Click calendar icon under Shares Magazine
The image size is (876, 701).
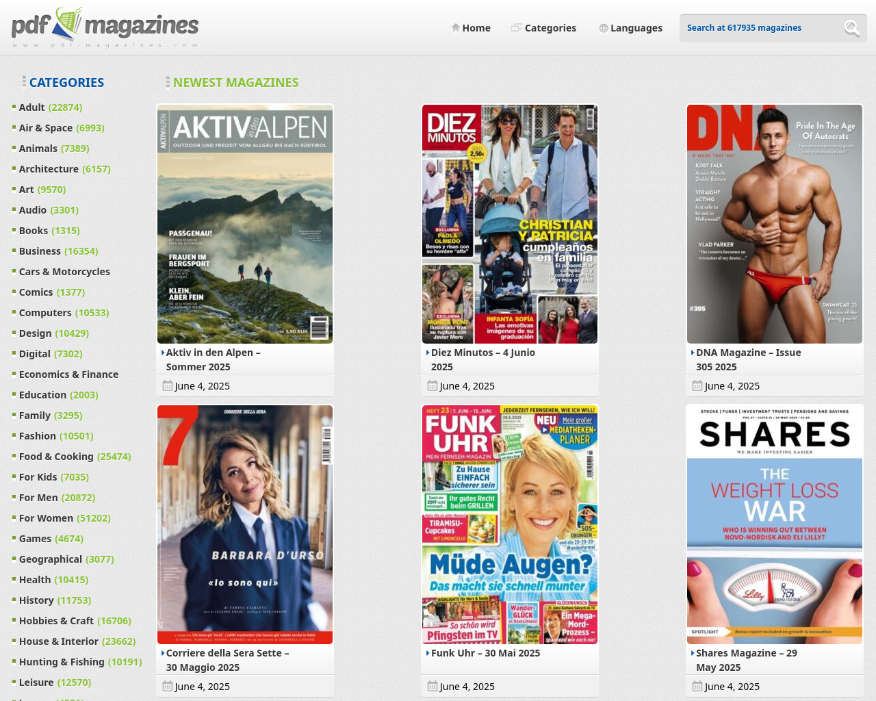click(697, 686)
